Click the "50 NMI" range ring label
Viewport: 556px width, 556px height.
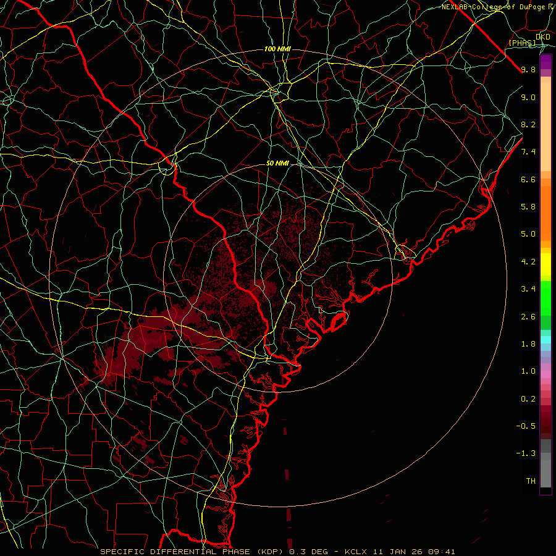(277, 164)
